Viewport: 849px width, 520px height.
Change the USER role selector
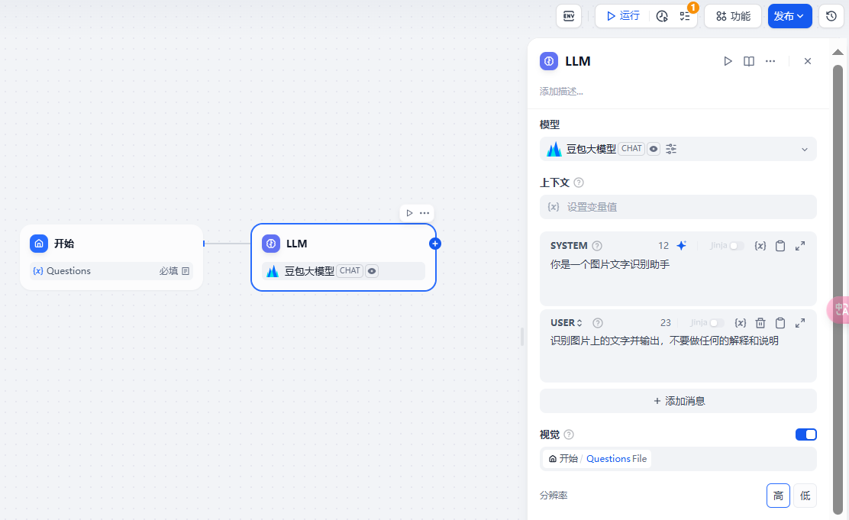[567, 323]
